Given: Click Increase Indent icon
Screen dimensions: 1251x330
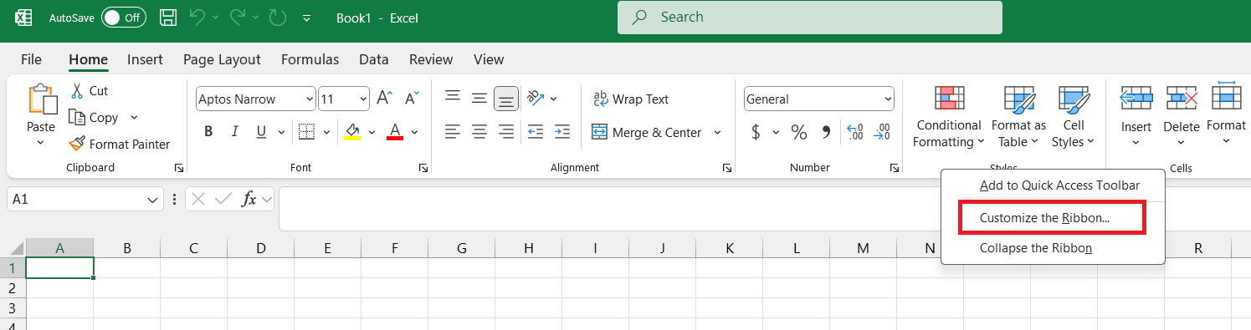Looking at the screenshot, I should (x=562, y=132).
